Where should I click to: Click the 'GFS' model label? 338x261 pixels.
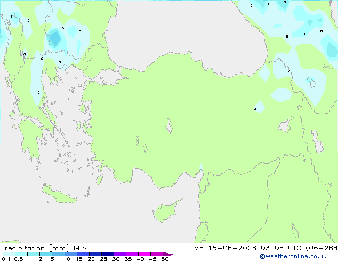point(80,248)
